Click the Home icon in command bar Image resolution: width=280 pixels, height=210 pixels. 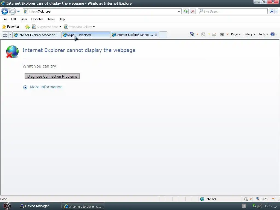(192, 34)
